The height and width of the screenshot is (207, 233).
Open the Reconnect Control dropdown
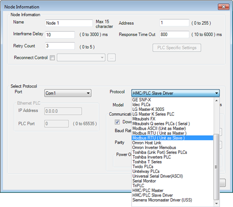click(81, 57)
